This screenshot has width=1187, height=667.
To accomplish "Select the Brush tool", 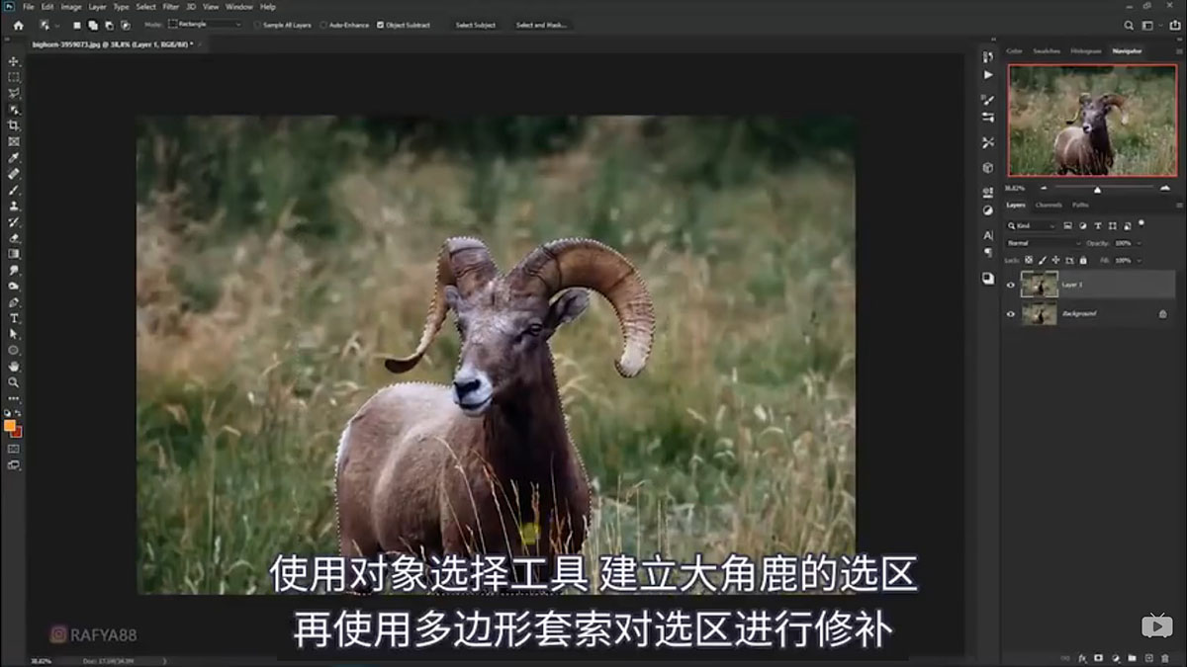I will click(14, 189).
